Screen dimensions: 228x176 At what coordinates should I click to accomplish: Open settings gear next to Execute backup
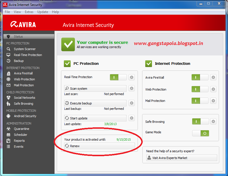click(132, 103)
